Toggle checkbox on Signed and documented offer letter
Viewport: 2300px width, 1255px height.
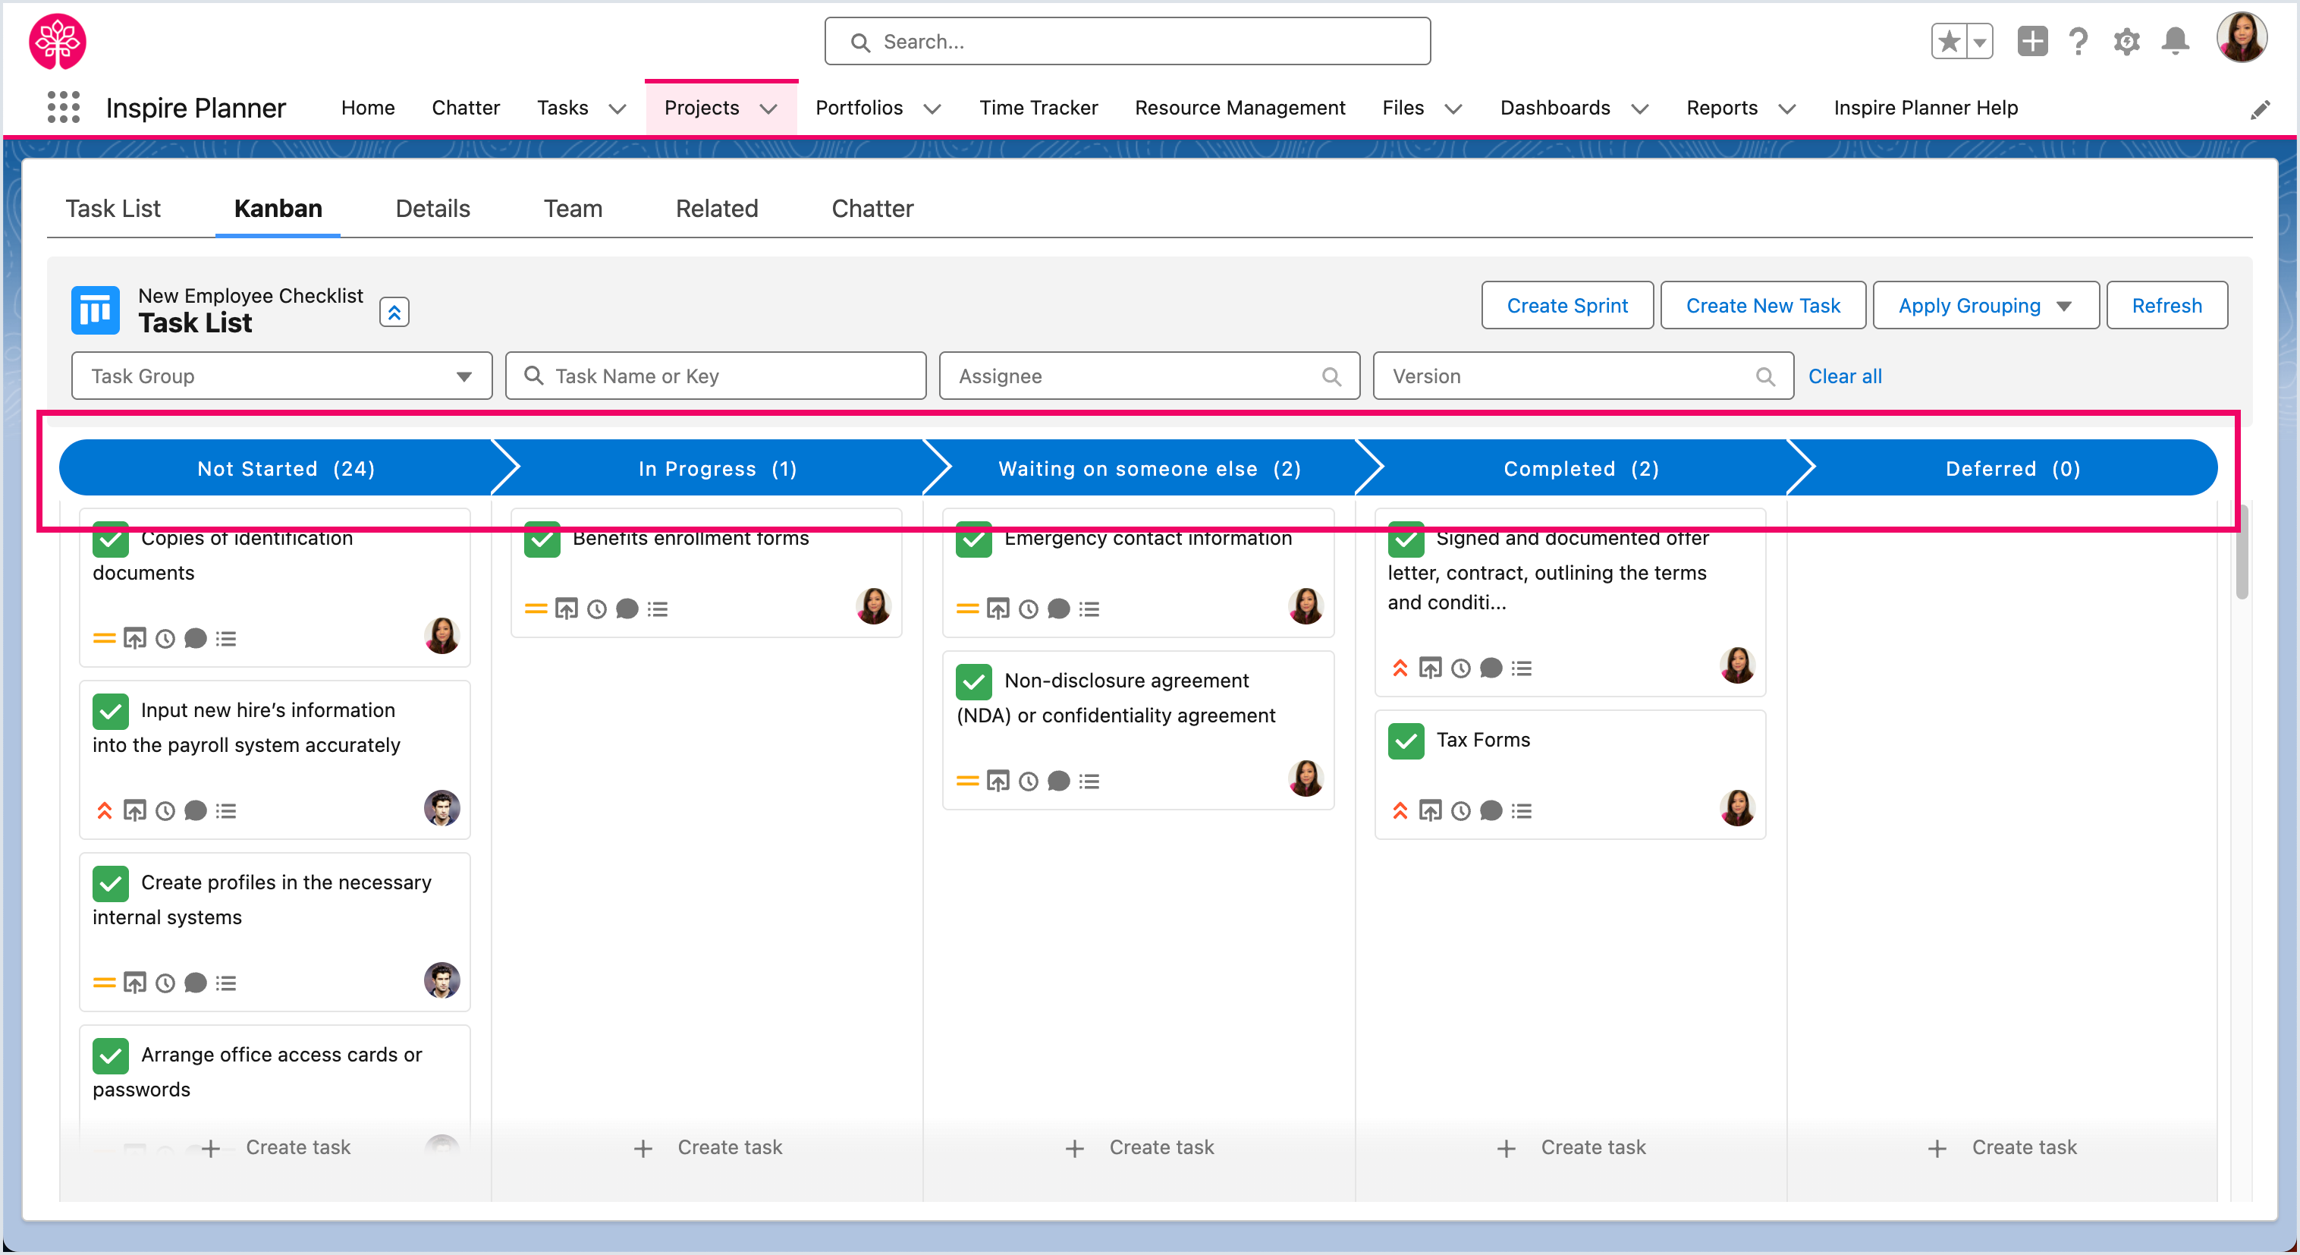click(x=1406, y=539)
